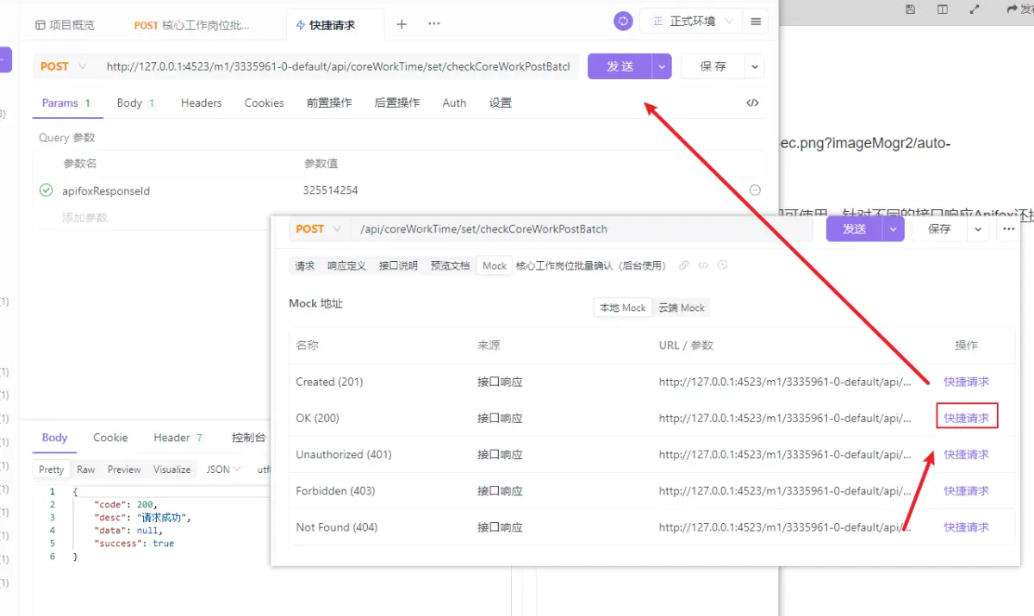Expand the save button dropdown in quick request

tap(755, 66)
